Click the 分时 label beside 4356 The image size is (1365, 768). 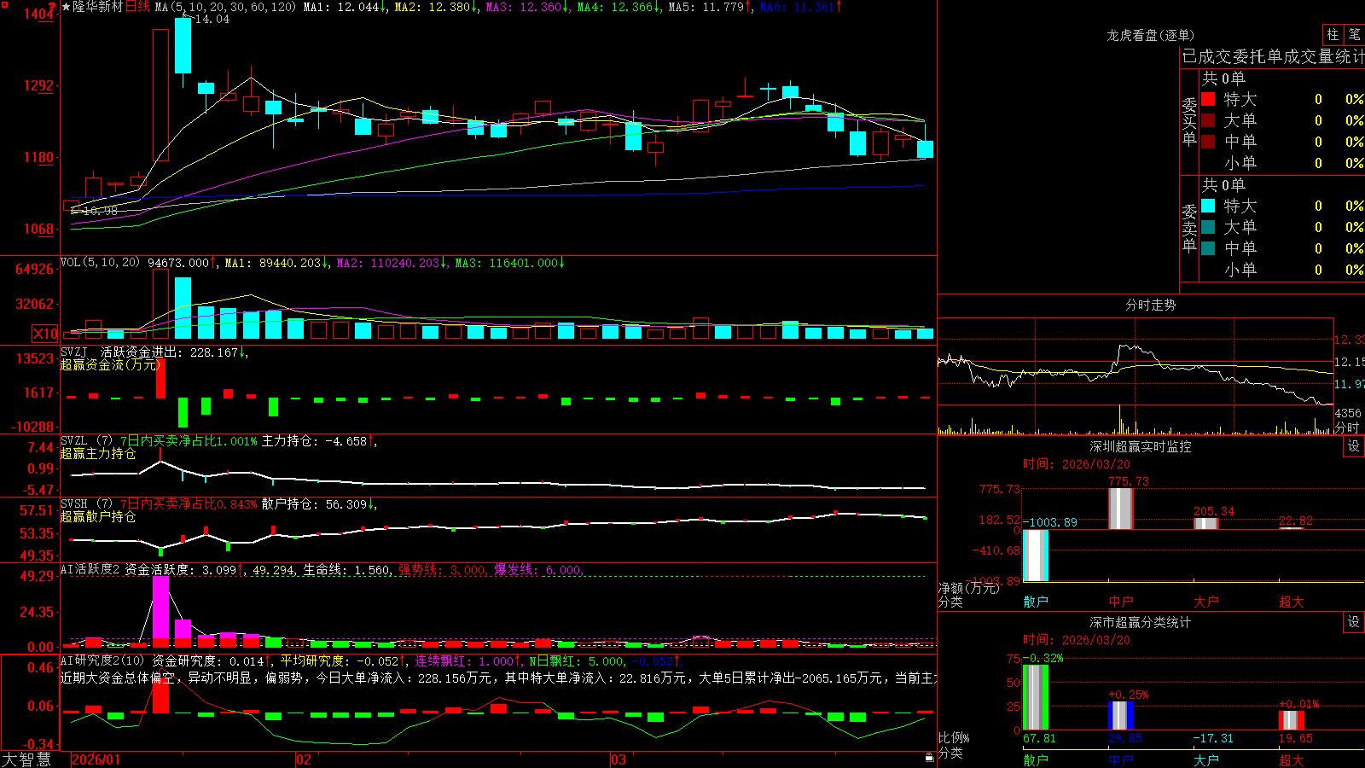click(x=1347, y=428)
